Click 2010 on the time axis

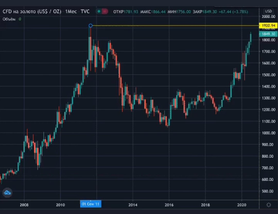(x=60, y=205)
